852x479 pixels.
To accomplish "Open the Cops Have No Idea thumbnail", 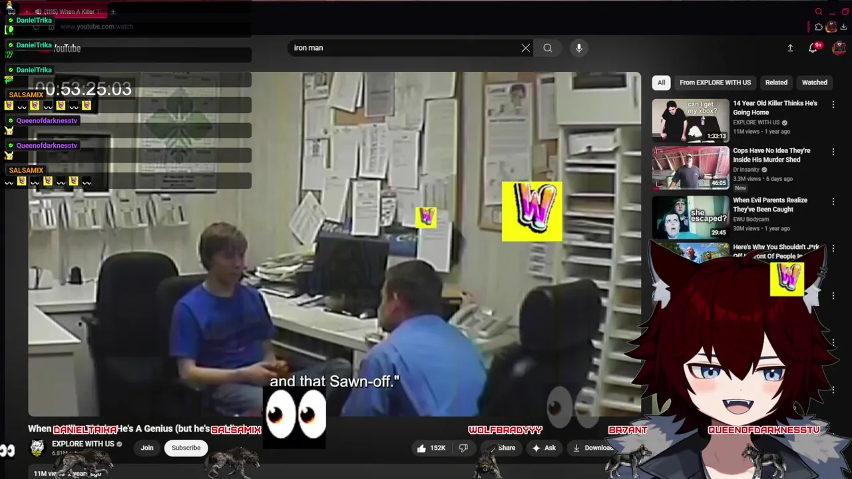I will (x=690, y=168).
